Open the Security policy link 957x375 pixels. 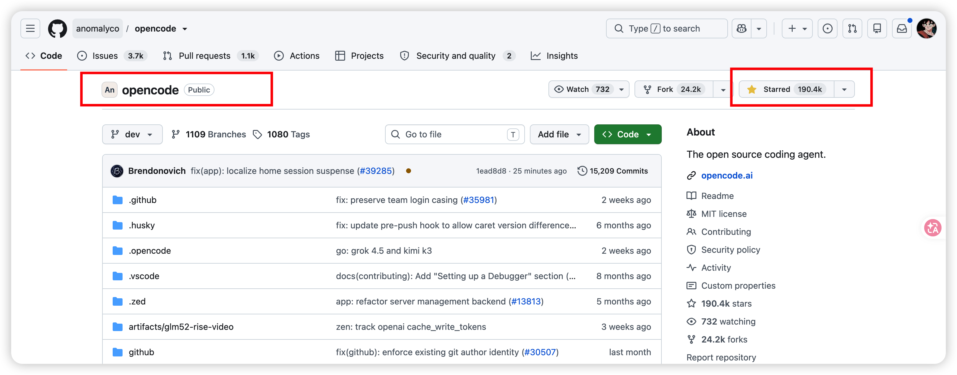730,250
